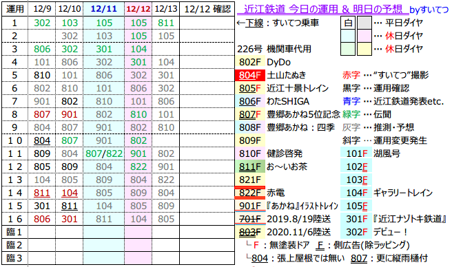Select red underlined 811 in row 14

(x=42, y=193)
